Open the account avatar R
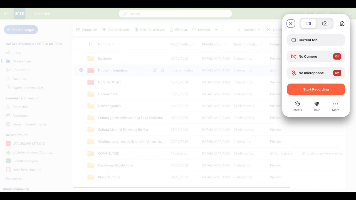Image resolution: width=356 pixels, height=200 pixels. [x=350, y=13]
